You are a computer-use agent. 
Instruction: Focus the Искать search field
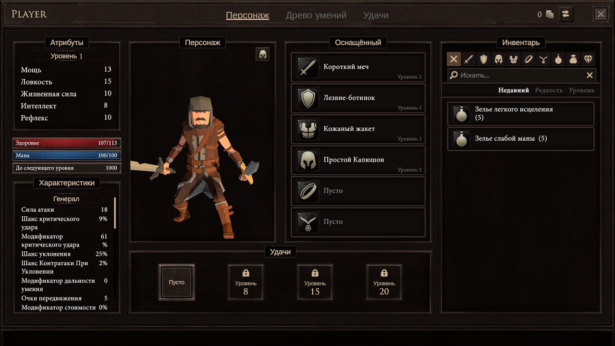pyautogui.click(x=521, y=75)
